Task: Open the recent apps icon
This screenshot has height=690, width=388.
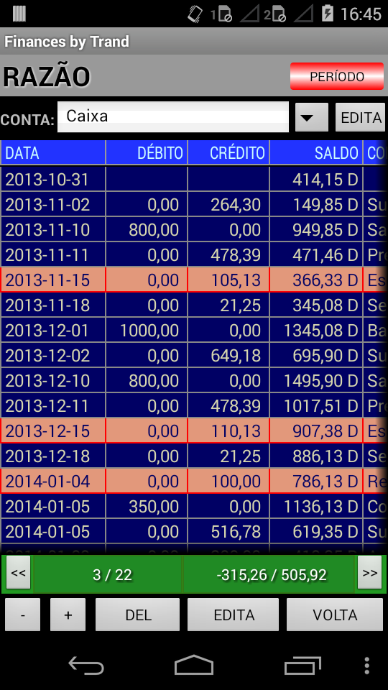Action: pyautogui.click(x=302, y=665)
